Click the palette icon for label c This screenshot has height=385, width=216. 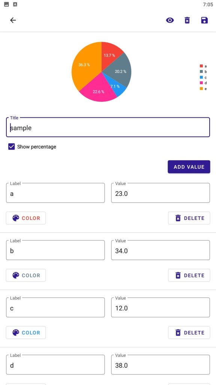click(x=16, y=332)
